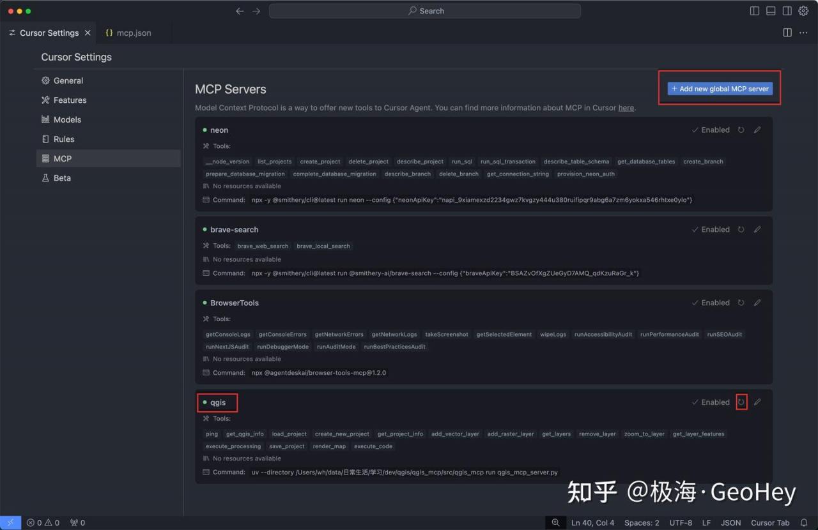Refresh the BrowserTools MCP server

point(741,303)
